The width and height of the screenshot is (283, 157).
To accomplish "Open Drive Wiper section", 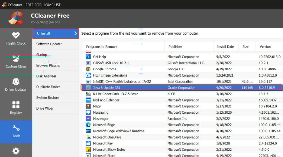I will pos(56,108).
